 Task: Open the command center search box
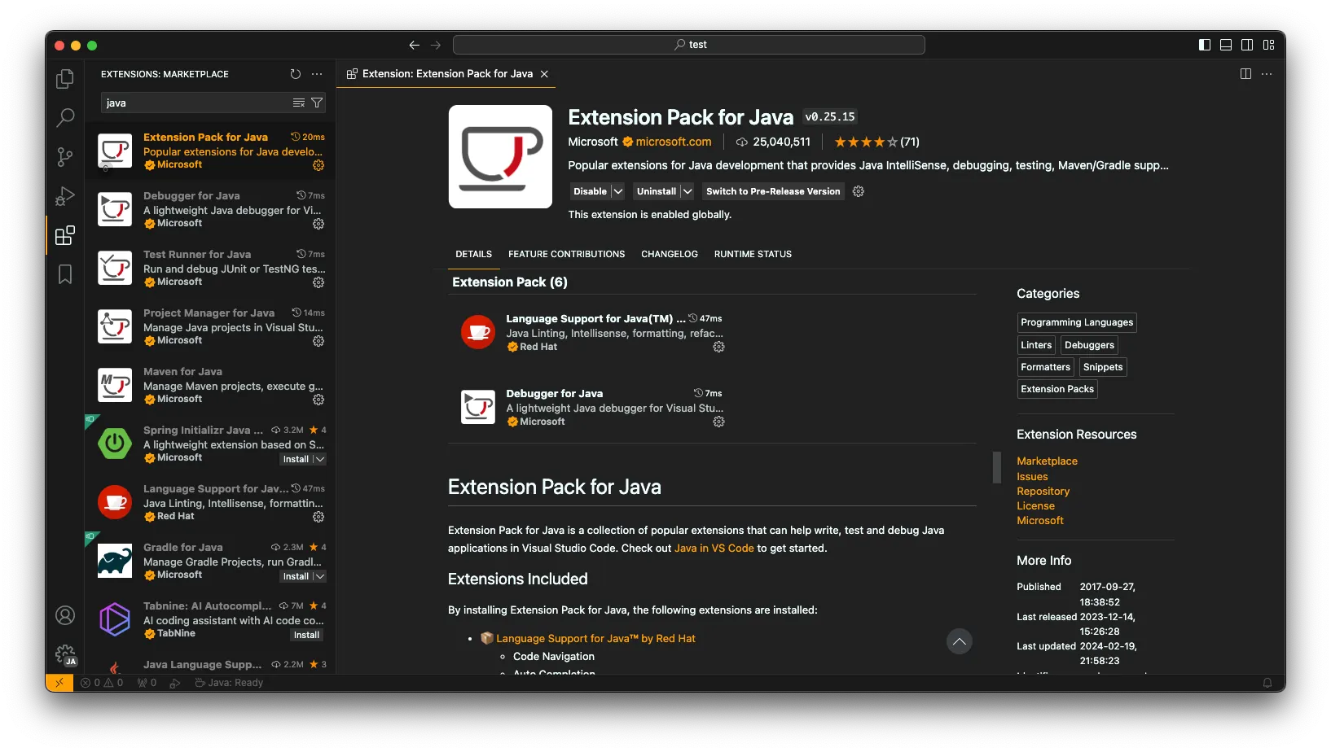(x=688, y=45)
